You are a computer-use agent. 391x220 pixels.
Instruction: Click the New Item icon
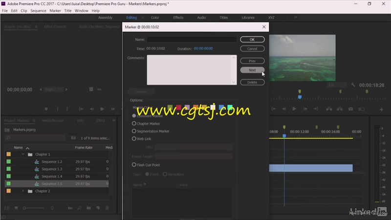98,208
